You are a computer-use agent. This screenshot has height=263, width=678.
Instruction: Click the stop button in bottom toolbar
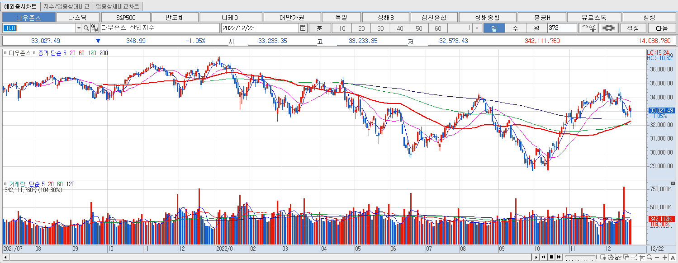point(551,257)
